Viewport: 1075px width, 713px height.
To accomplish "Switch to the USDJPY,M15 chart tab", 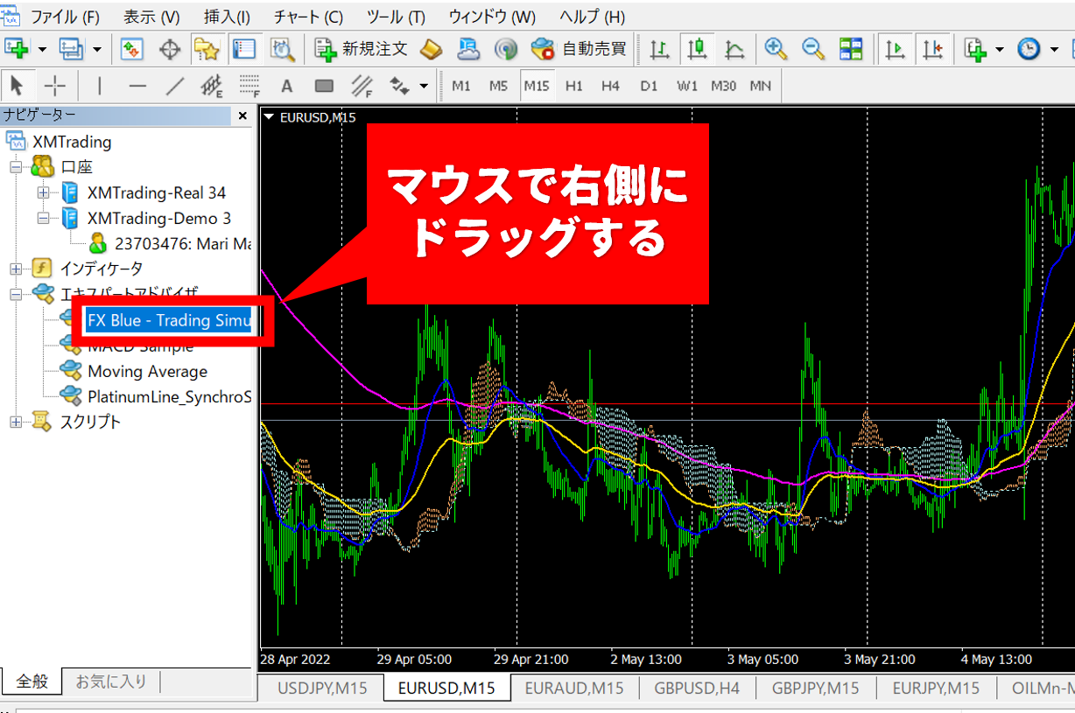I will click(x=322, y=689).
